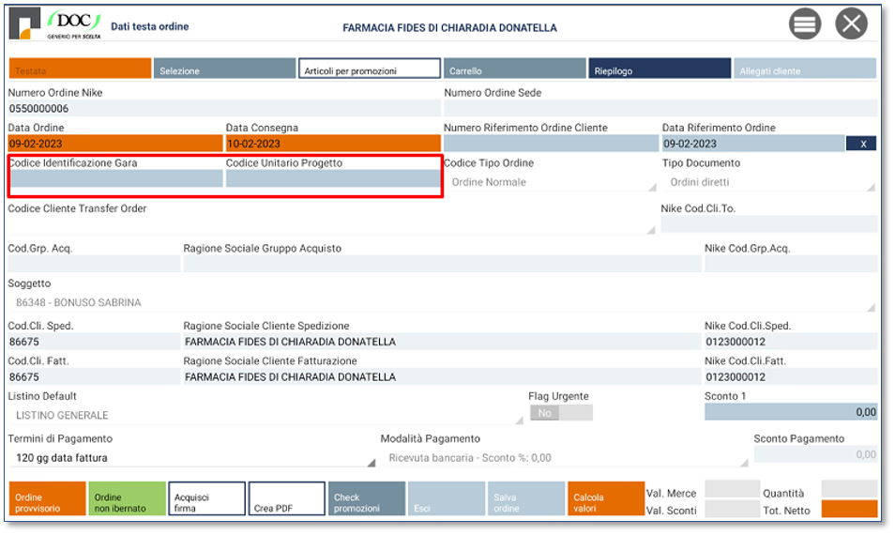895x535 pixels.
Task: Click Ragione Sociale Cliente Spedizione field
Action: [443, 342]
